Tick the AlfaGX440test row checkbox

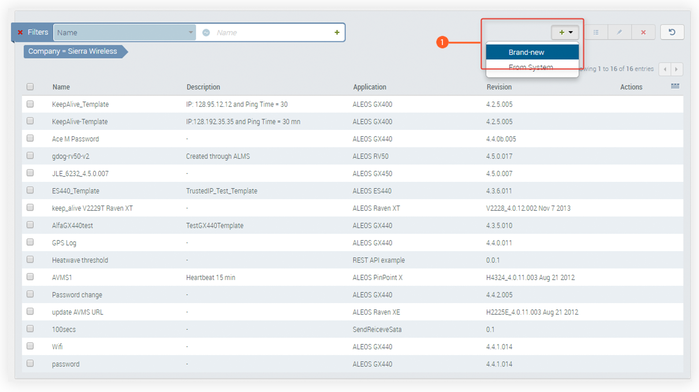click(x=30, y=225)
